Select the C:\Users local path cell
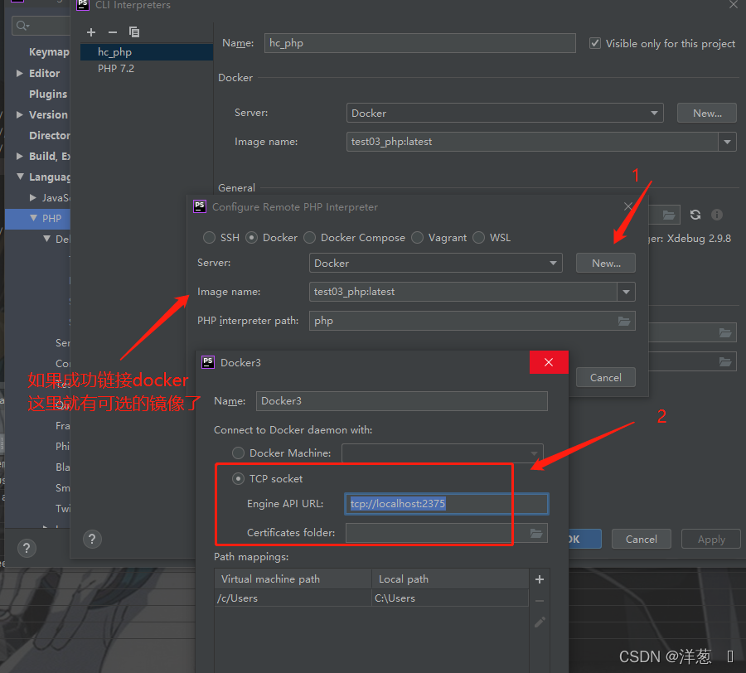The width and height of the screenshot is (746, 673). [450, 598]
